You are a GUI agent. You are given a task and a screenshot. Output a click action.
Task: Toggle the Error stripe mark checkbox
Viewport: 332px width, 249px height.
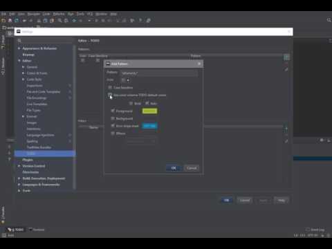point(113,126)
